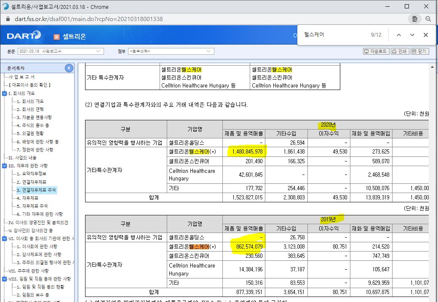Select 2. 임원의 보수 등 item
This screenshot has width=438, height=302.
point(33,295)
